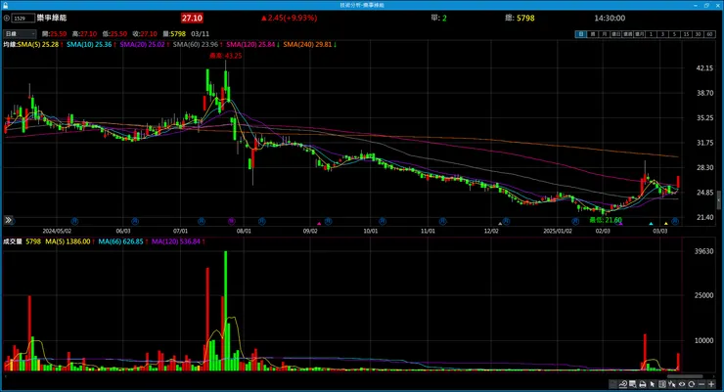Click the price change 2.45(+9.93%) text

click(x=289, y=18)
